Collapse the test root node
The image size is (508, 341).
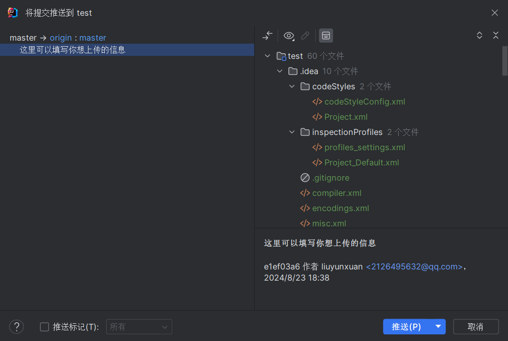[x=268, y=56]
